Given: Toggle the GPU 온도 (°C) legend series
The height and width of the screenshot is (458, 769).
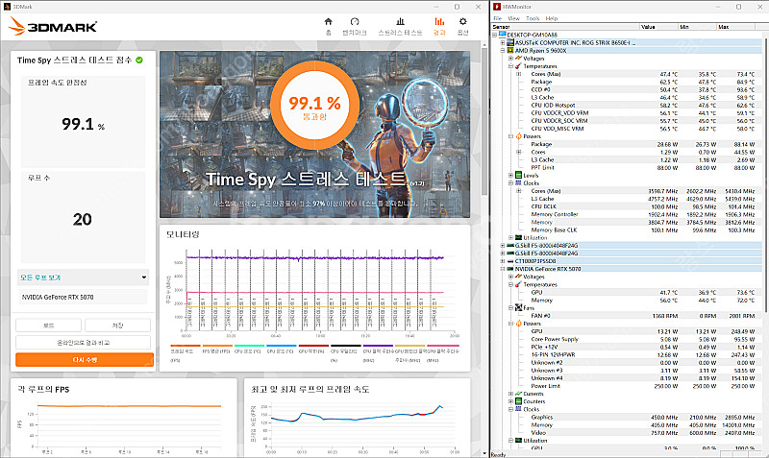Looking at the screenshot, I should click(280, 350).
